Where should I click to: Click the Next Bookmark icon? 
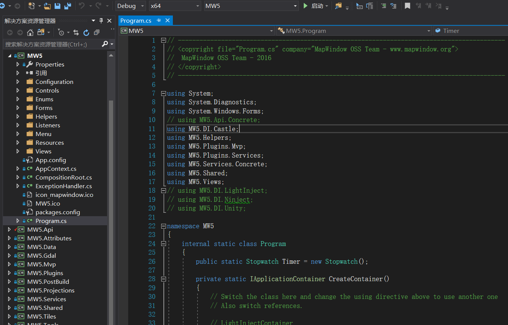coord(428,6)
